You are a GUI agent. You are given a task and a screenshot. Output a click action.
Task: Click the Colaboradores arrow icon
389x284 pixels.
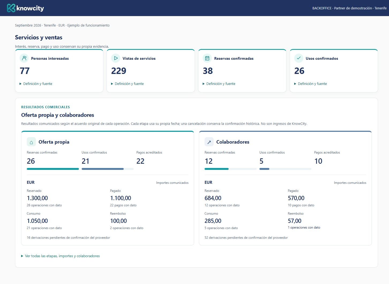209,142
